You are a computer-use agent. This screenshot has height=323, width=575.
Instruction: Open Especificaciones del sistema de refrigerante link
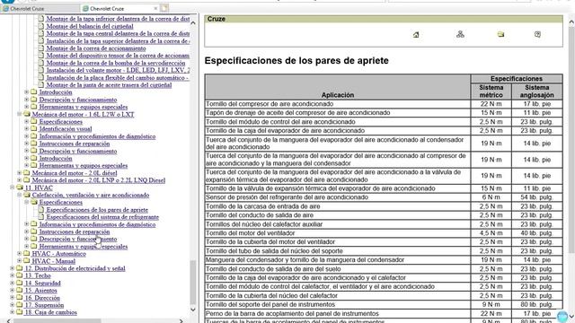[x=102, y=217]
